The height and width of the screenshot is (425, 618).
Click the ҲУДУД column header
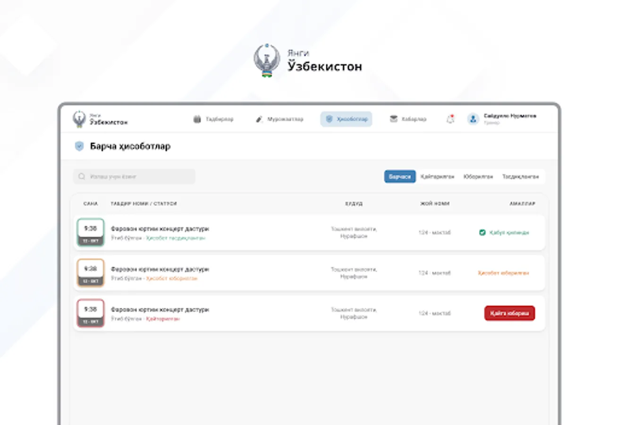click(354, 204)
